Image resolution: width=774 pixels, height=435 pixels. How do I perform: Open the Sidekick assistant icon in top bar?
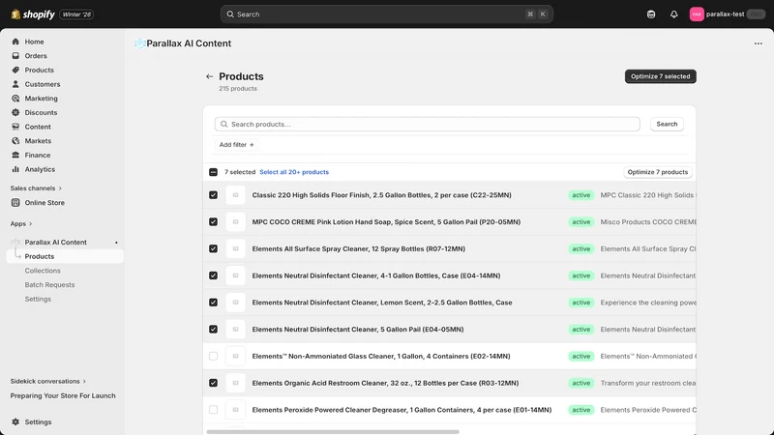pyautogui.click(x=651, y=14)
